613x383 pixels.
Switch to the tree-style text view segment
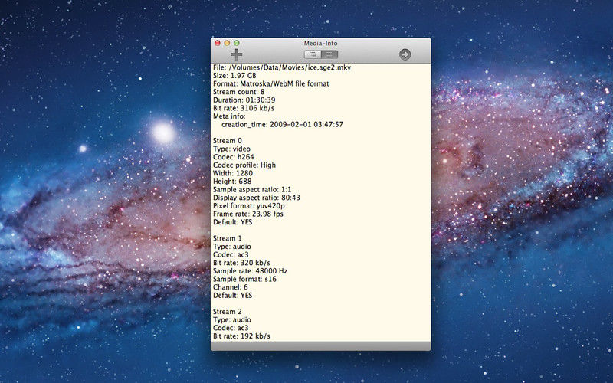point(313,54)
